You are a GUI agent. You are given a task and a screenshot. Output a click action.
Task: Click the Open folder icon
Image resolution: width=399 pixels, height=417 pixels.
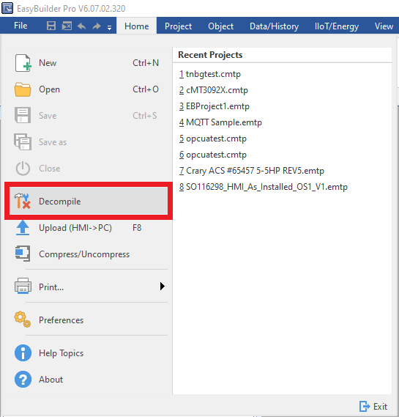coord(23,89)
